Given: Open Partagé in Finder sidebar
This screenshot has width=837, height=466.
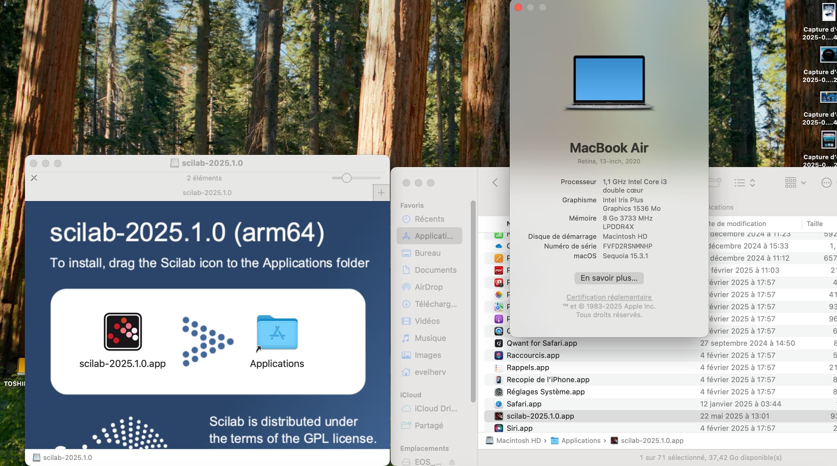Looking at the screenshot, I should [429, 425].
